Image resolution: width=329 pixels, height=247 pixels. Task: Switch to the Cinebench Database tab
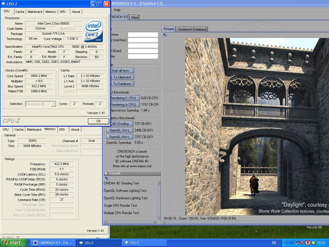pos(192,29)
